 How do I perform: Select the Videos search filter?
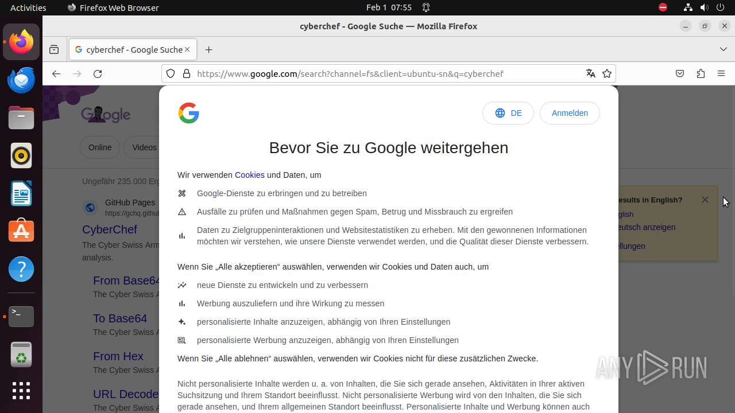coord(144,147)
